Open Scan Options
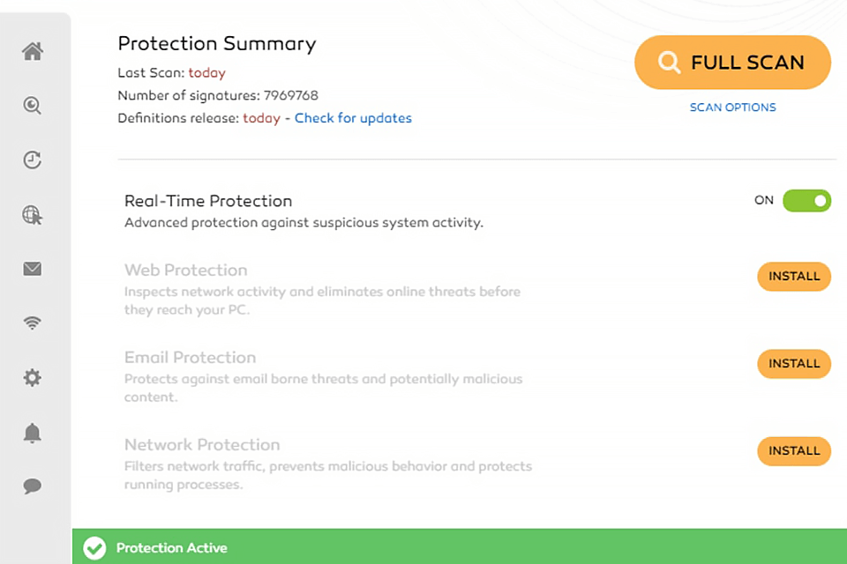The width and height of the screenshot is (847, 564). [x=732, y=107]
